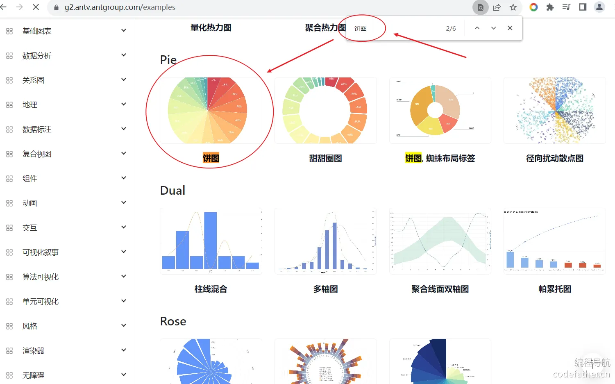
Task: Open the 甜甜圈图 donut chart thumbnail
Action: point(326,110)
